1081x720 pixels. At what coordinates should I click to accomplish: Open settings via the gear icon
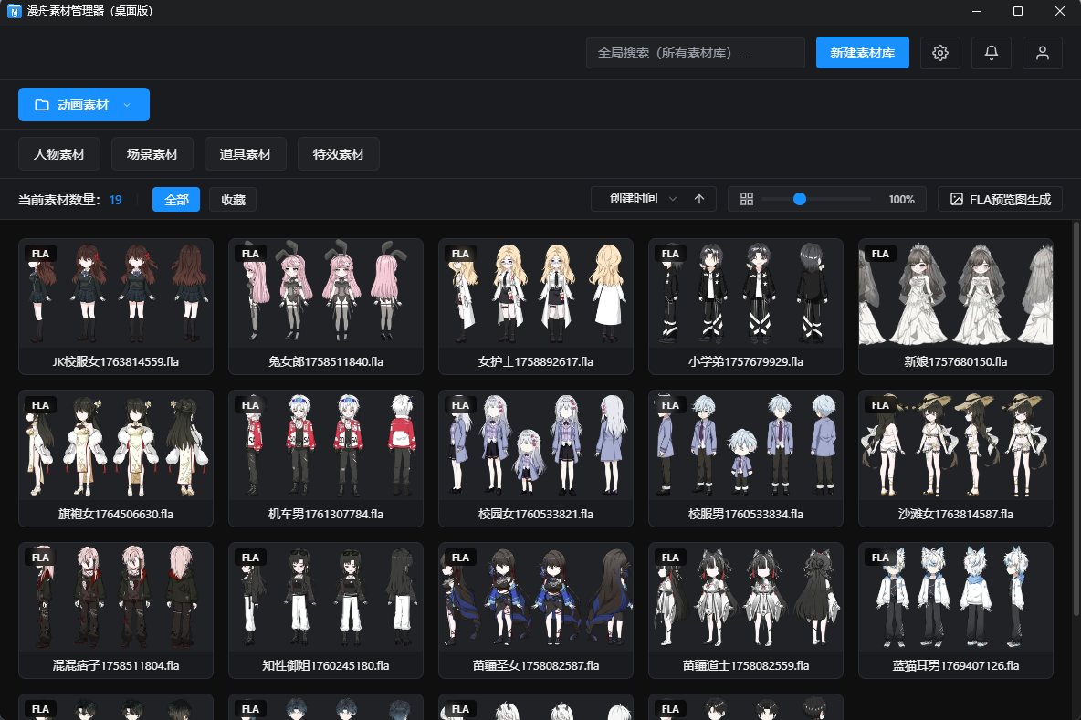pyautogui.click(x=939, y=53)
